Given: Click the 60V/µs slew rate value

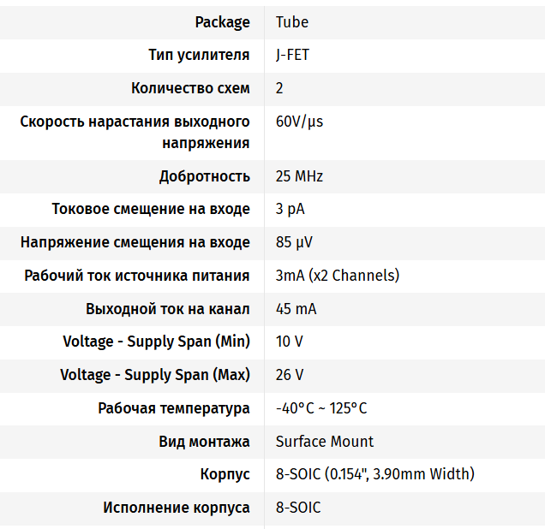Looking at the screenshot, I should [x=299, y=122].
